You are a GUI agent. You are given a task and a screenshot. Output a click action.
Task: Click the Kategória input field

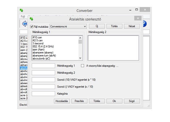point(43,94)
